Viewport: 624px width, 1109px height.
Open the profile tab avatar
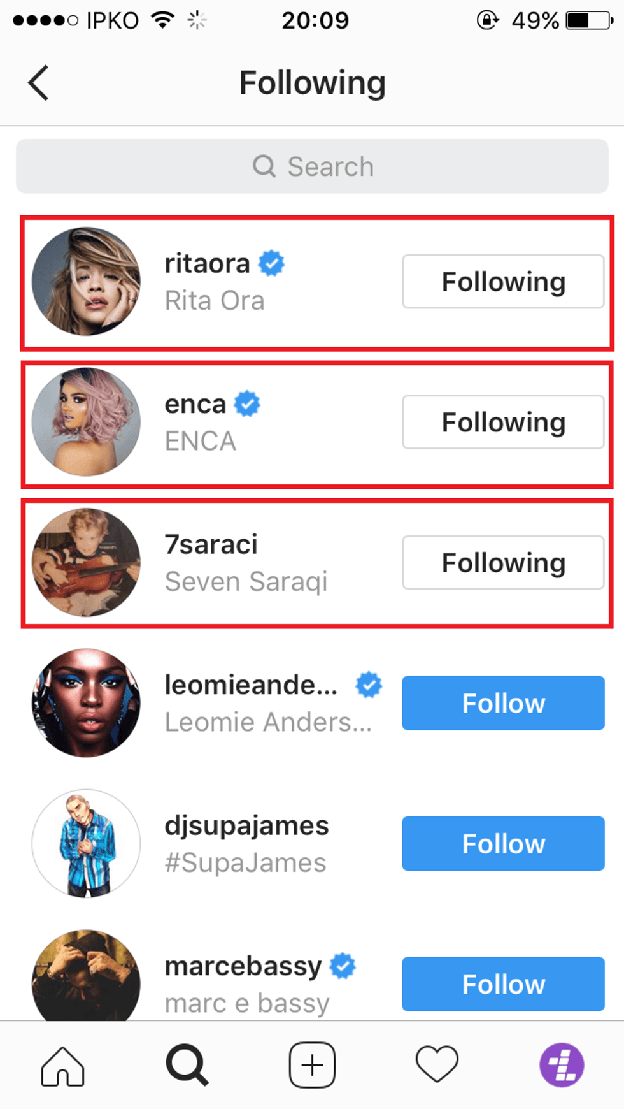(562, 1064)
